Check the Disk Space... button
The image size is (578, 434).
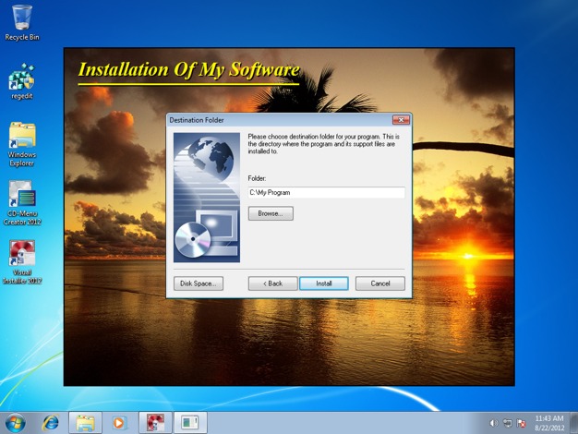[199, 283]
